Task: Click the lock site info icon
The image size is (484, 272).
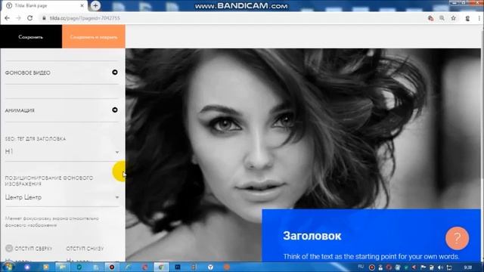Action: [x=44, y=18]
